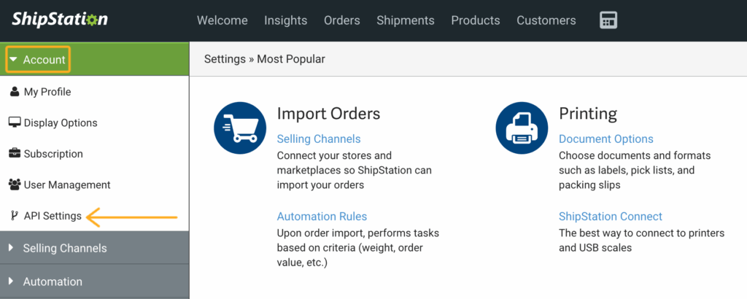Follow the Automation Rules link
747x299 pixels.
(322, 217)
